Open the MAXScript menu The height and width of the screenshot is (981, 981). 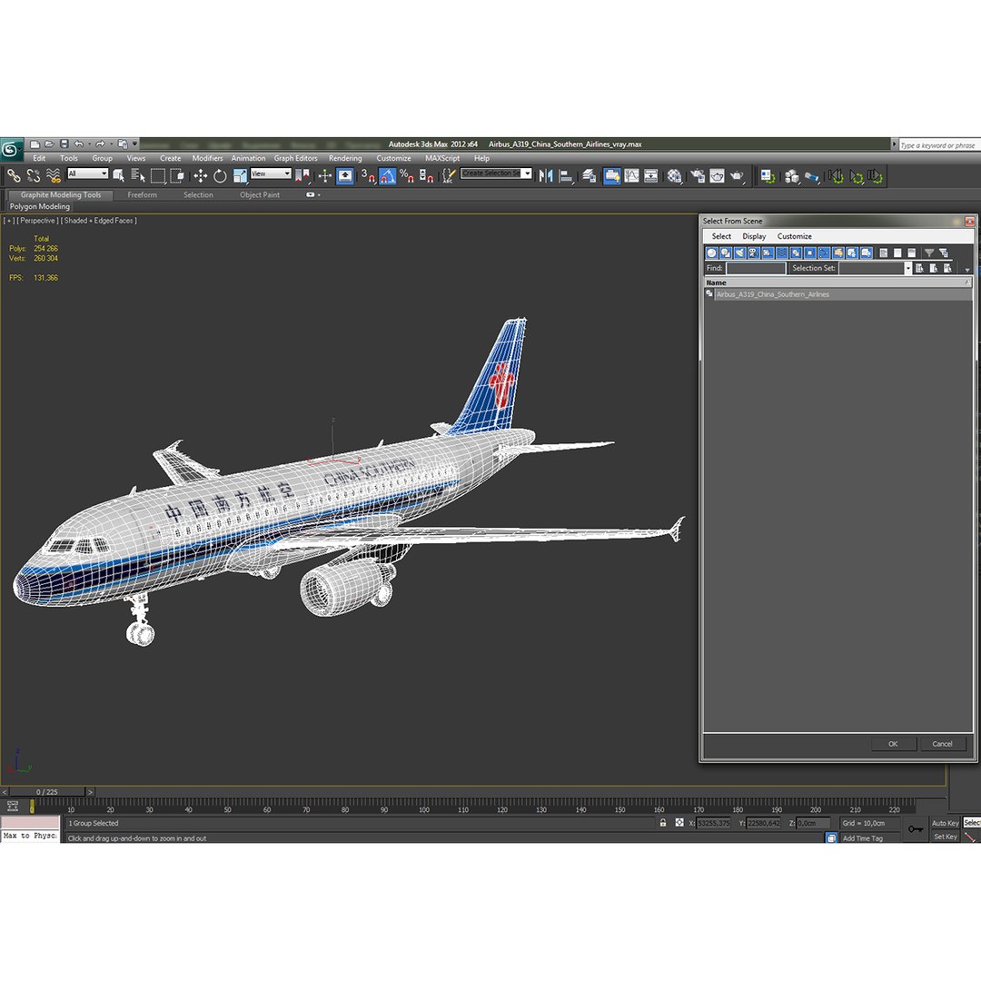[442, 158]
